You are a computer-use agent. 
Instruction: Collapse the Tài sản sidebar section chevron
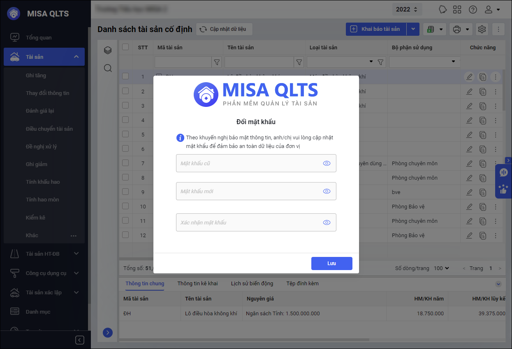tap(76, 57)
